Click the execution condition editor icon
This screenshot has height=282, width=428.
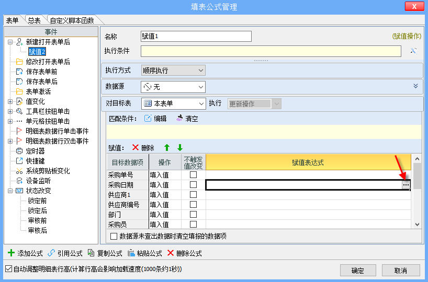(413, 51)
